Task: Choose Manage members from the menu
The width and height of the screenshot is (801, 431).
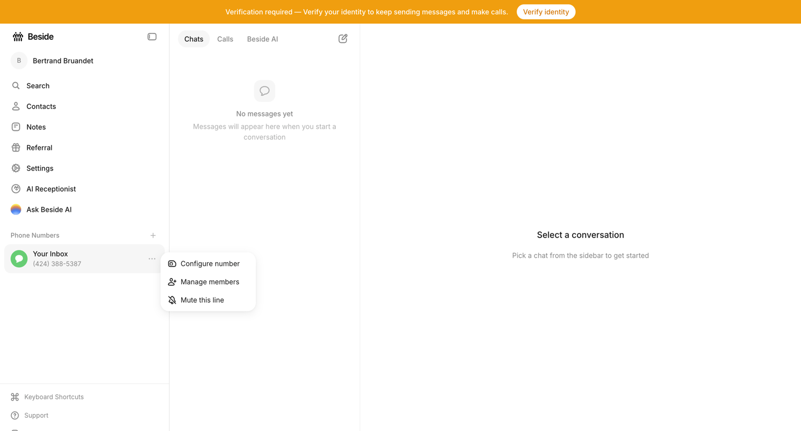Action: coord(208,282)
